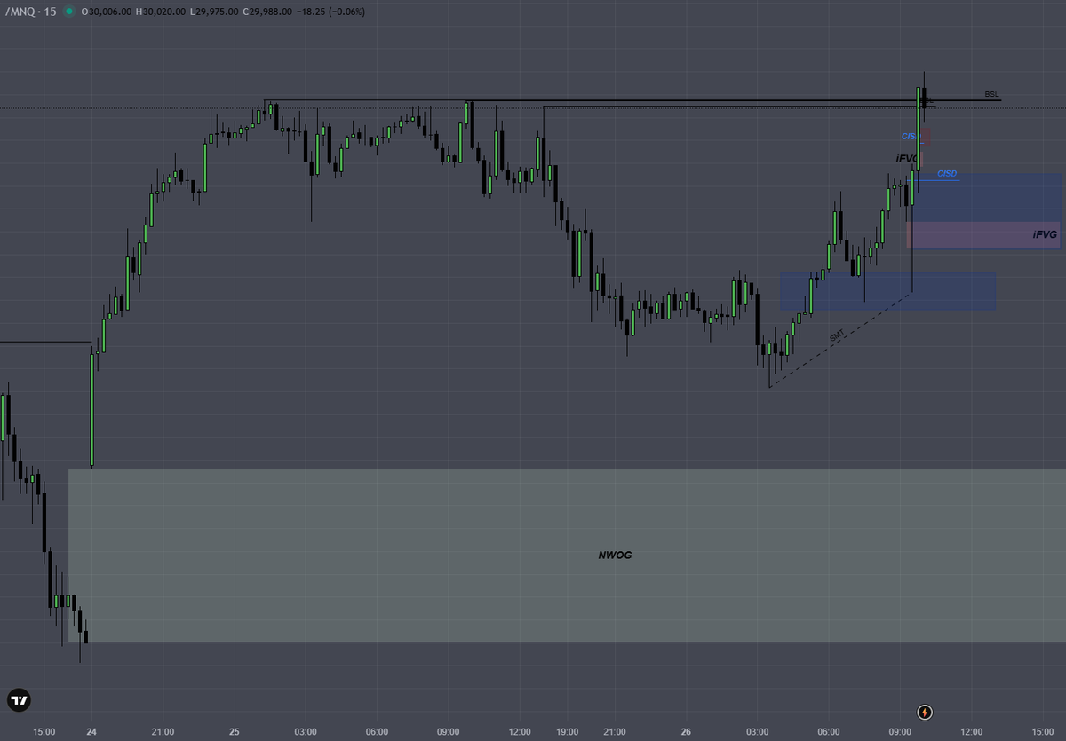Select the dashed SMT trend line
This screenshot has width=1066, height=741.
coord(839,340)
